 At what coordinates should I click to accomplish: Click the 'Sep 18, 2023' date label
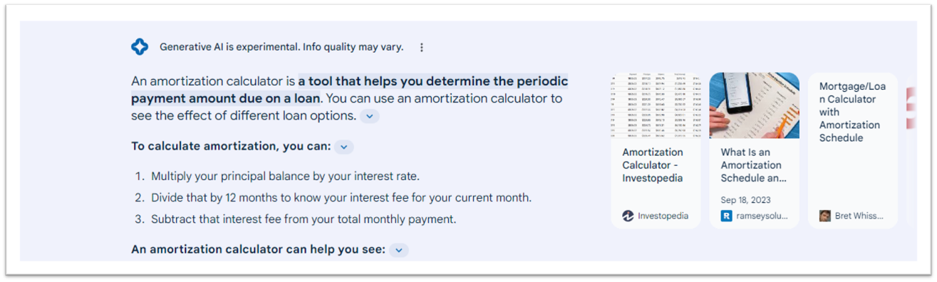745,200
